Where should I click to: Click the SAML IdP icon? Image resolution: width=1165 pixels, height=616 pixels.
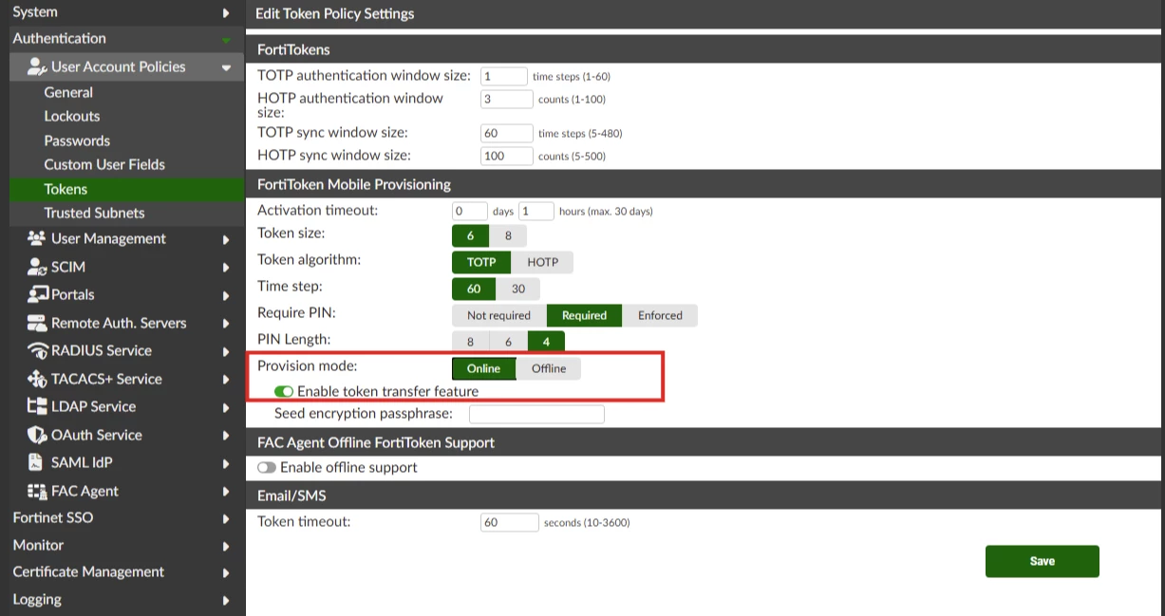(x=36, y=462)
